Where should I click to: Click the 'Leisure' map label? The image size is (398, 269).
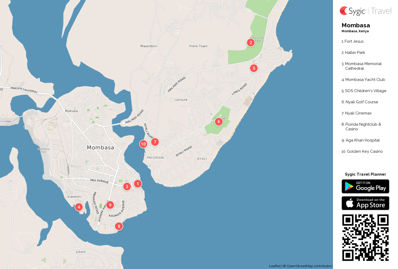click(x=181, y=100)
